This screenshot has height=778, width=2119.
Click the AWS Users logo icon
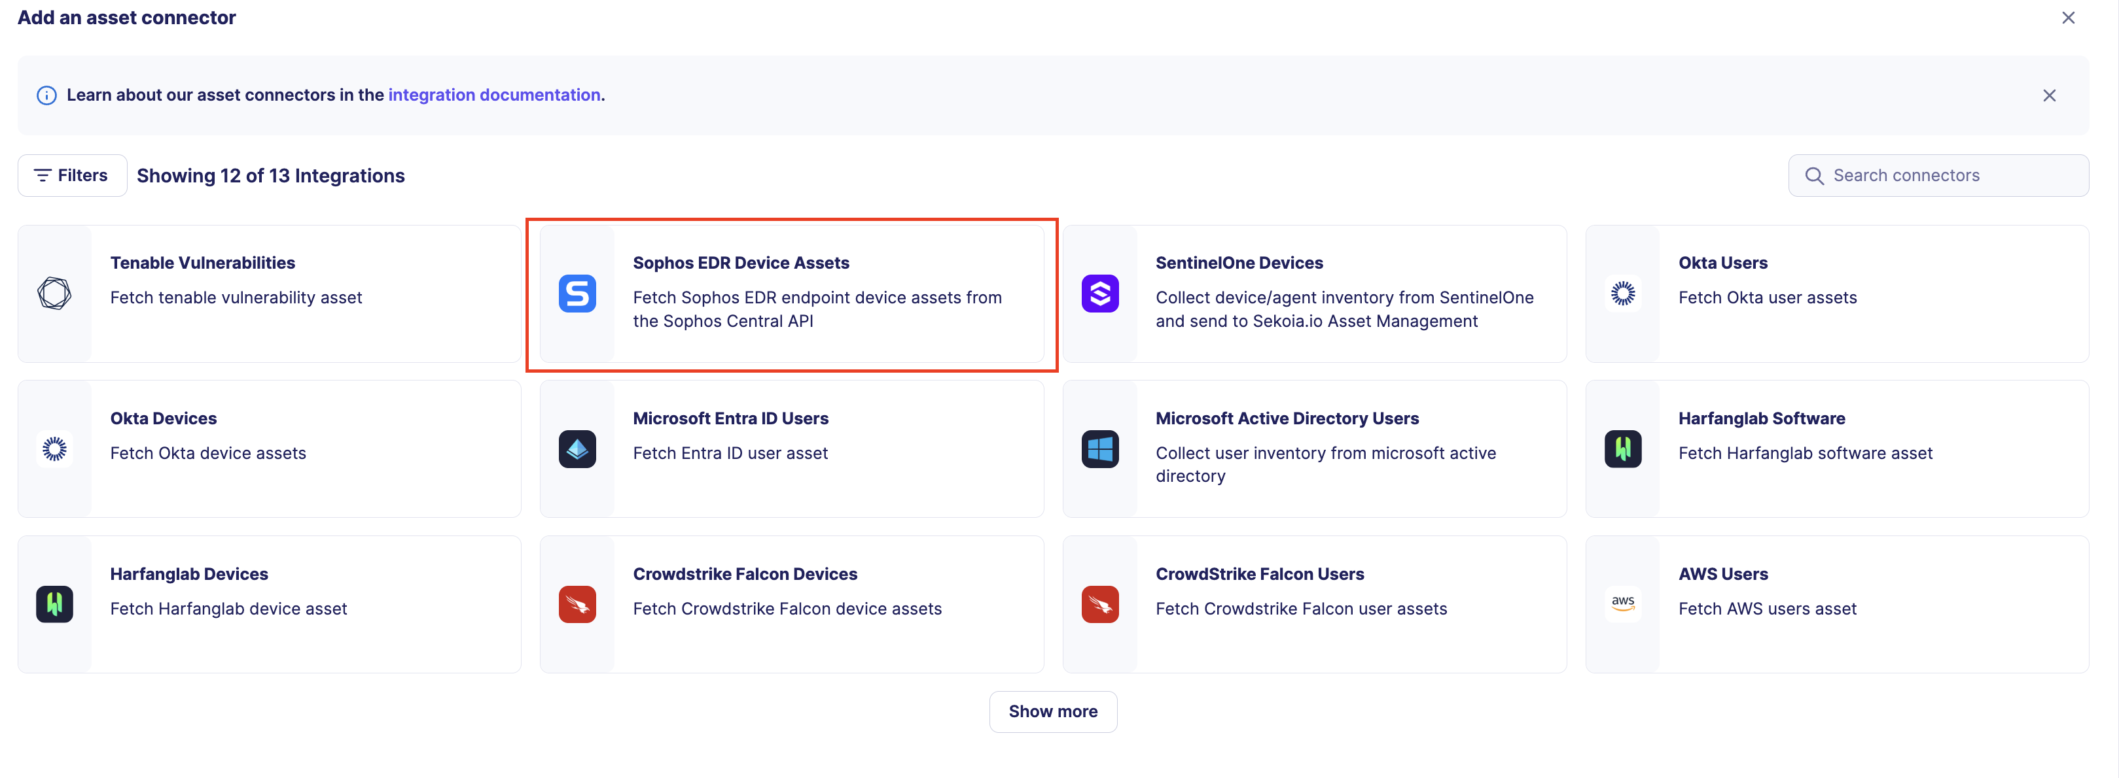tap(1622, 604)
